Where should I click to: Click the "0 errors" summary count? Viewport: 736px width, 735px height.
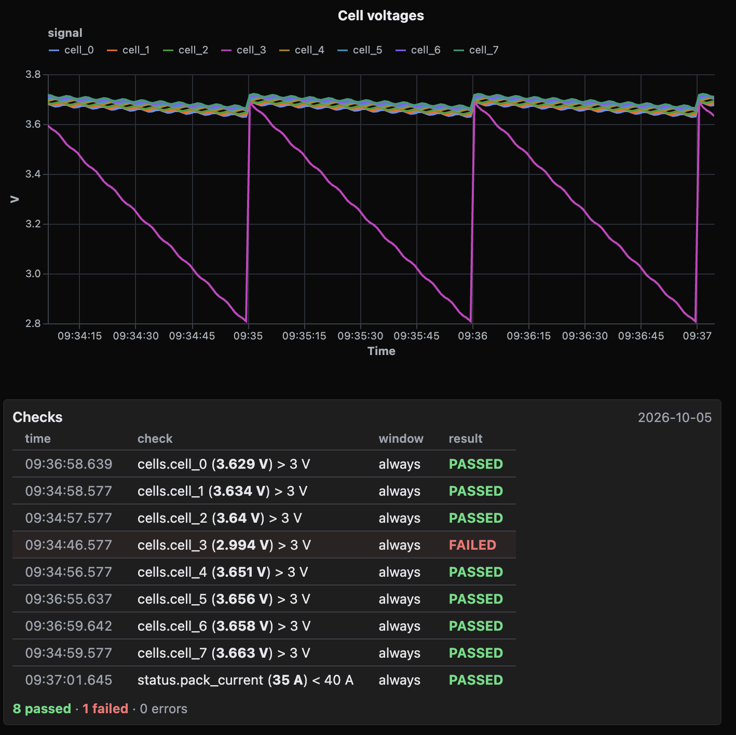(x=163, y=709)
